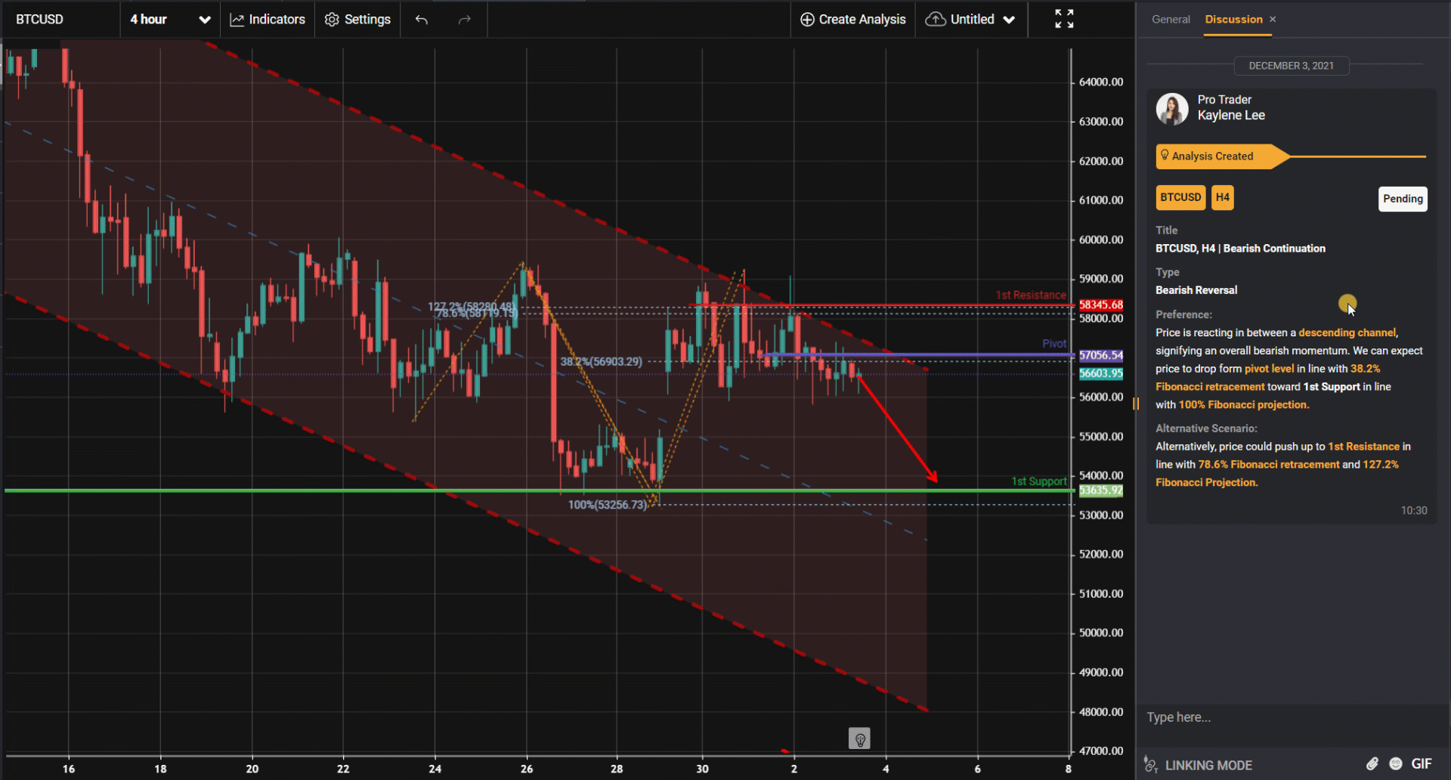Select the 1st Support line label
1451x780 pixels.
tap(1039, 481)
